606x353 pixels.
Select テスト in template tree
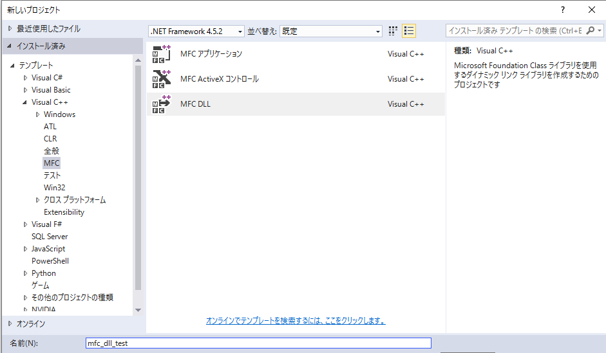click(52, 176)
